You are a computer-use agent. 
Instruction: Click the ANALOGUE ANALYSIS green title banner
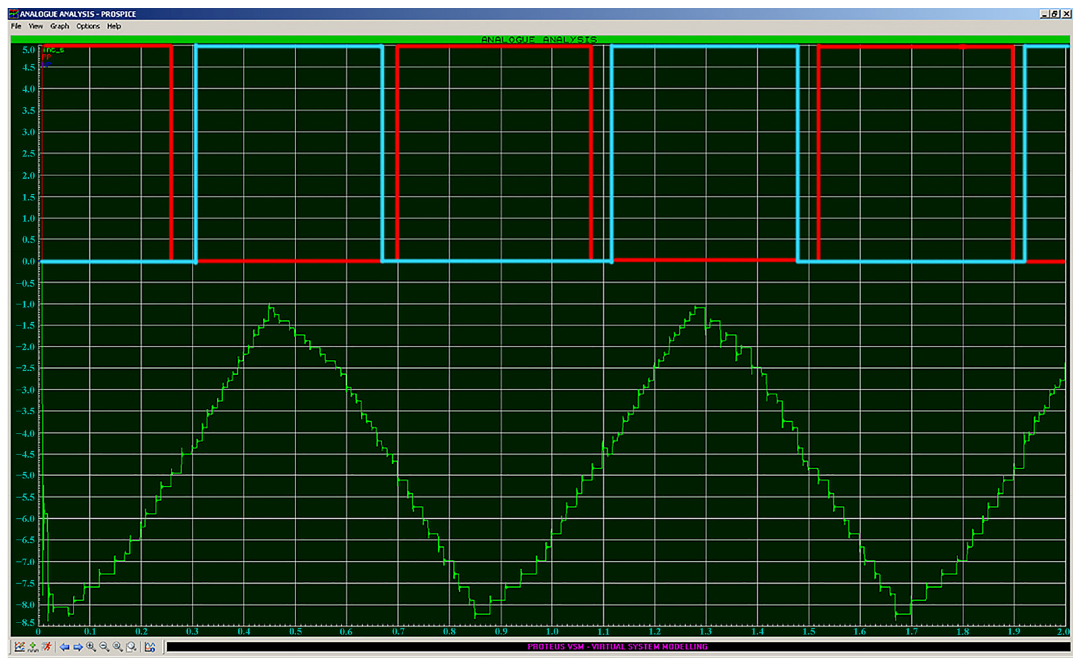539,39
